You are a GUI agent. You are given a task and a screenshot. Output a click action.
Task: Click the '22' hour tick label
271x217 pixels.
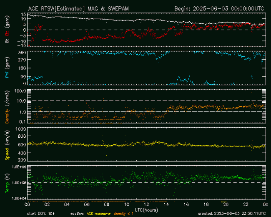[x=246, y=205]
